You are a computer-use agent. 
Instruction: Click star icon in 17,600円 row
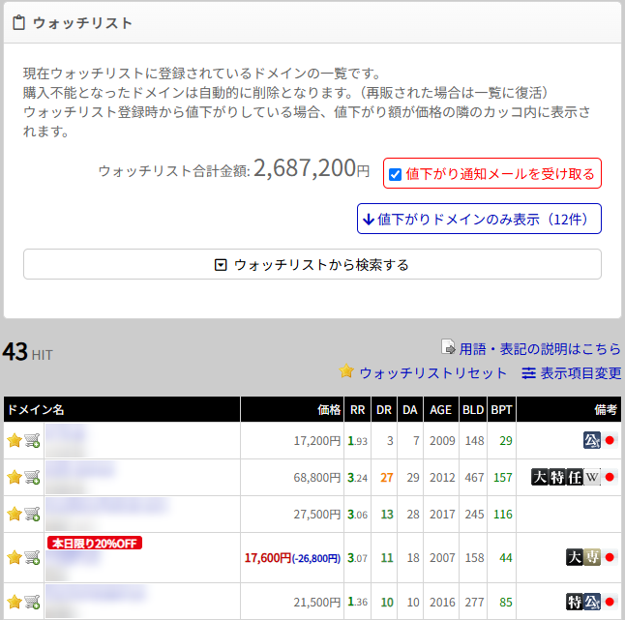14,557
